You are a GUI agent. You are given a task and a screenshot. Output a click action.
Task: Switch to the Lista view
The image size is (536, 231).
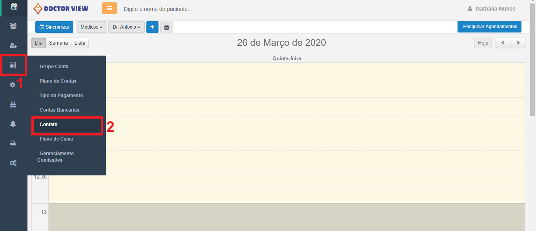coord(80,43)
